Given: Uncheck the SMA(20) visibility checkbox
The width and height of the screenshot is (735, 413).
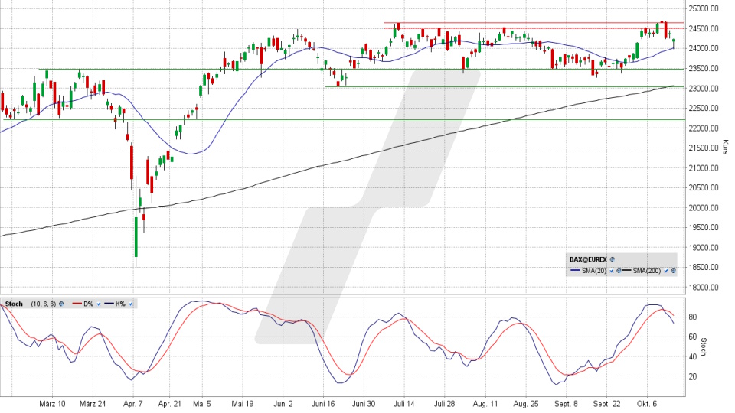Looking at the screenshot, I should coord(611,272).
